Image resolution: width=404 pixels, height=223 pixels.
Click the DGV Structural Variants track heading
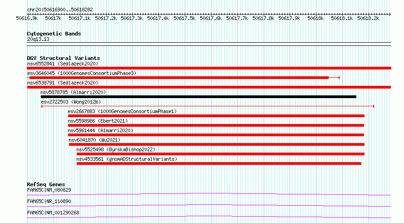pos(64,58)
